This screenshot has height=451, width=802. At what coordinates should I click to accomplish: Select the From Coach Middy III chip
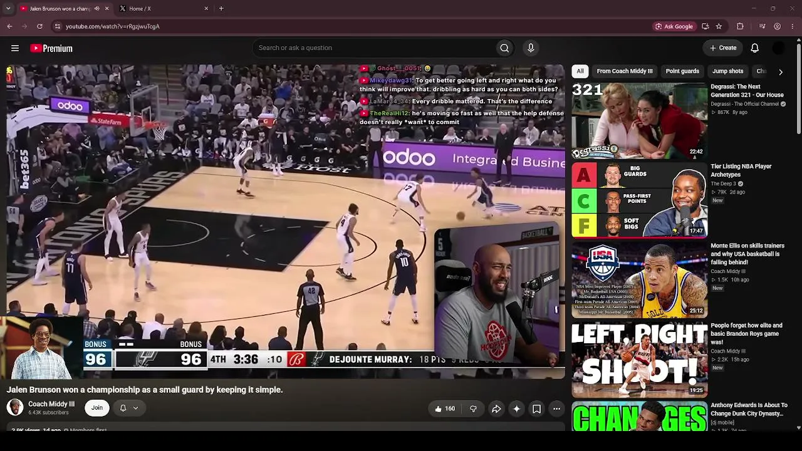click(625, 71)
